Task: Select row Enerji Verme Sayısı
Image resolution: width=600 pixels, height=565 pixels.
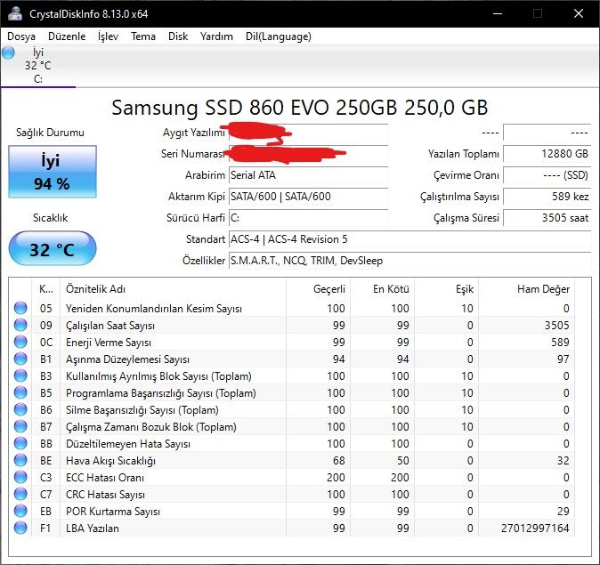Action: pyautogui.click(x=292, y=342)
